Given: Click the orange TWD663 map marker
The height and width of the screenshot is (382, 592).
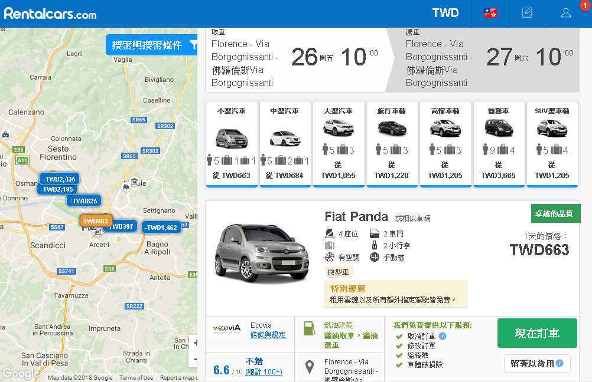Looking at the screenshot, I should pos(96,221).
